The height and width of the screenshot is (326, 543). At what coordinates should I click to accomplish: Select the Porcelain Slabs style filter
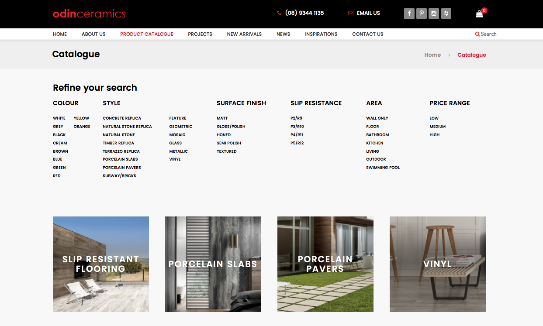tap(121, 159)
